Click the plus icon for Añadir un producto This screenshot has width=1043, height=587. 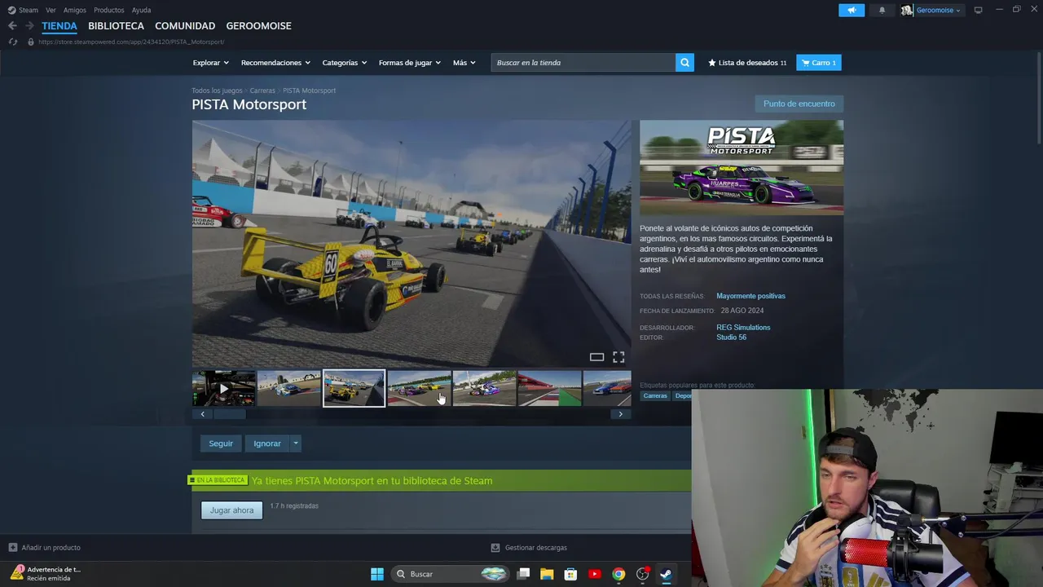12,547
